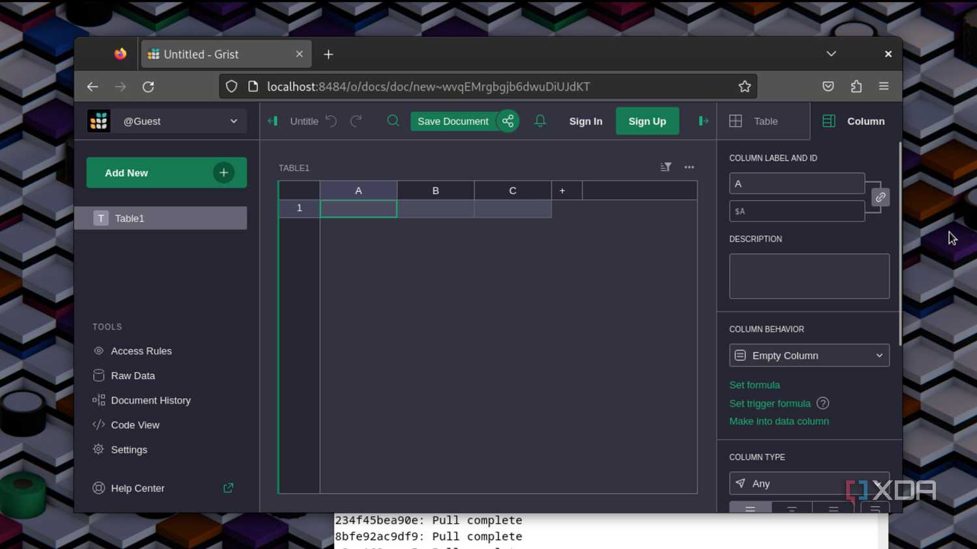Open the three-dot widget menu
This screenshot has width=977, height=549.
[x=689, y=167]
